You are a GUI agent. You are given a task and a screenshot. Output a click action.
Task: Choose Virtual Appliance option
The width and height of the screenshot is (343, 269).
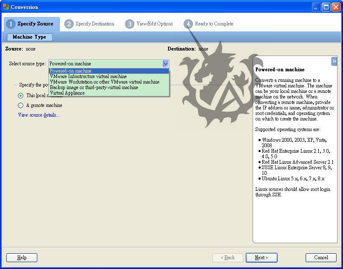click(109, 93)
